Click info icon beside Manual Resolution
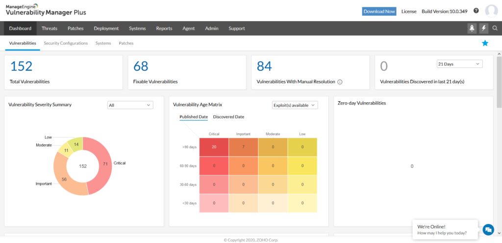The width and height of the screenshot is (502, 243). pos(340,82)
